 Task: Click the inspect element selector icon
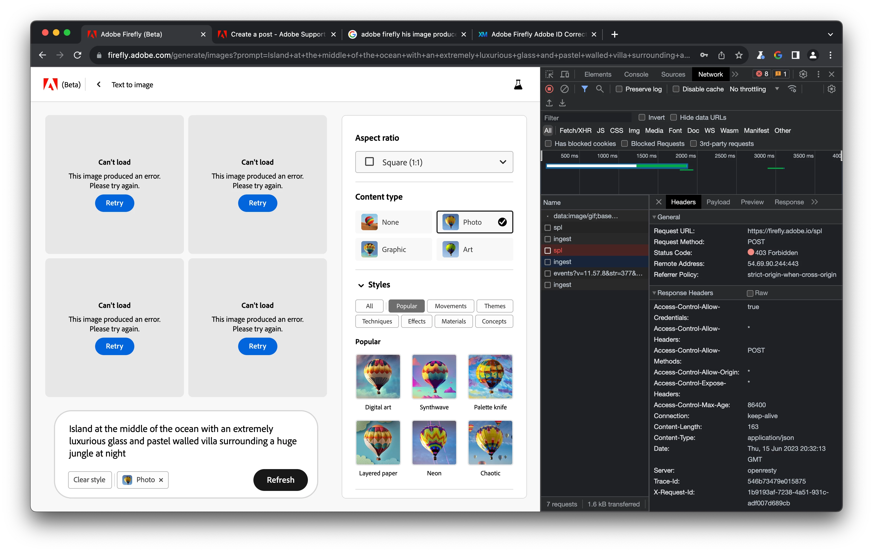(x=549, y=74)
